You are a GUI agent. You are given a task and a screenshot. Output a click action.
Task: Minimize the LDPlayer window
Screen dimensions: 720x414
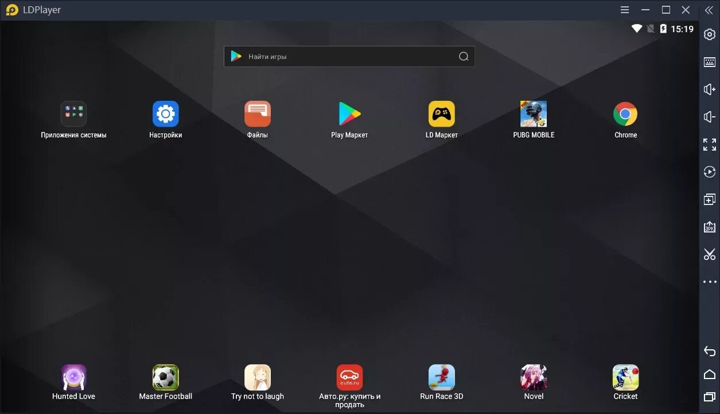(647, 10)
